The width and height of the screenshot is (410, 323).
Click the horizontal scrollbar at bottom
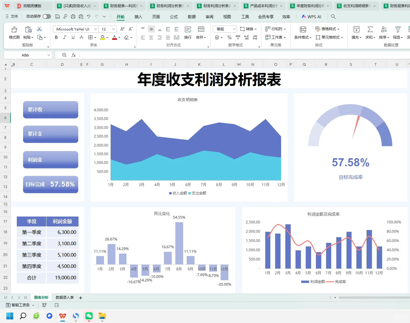tap(374, 298)
